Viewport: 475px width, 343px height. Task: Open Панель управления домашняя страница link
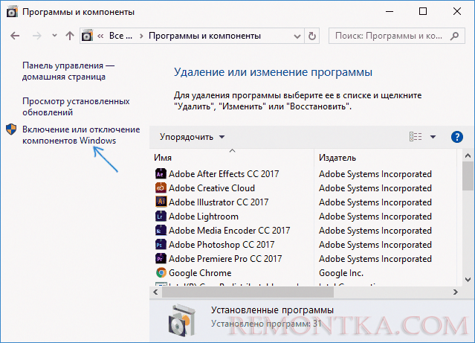tap(68, 71)
